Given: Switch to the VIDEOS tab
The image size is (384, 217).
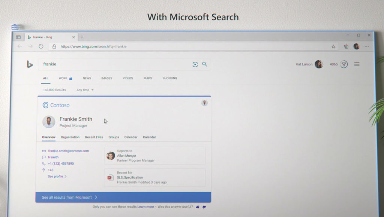Looking at the screenshot, I should [128, 78].
